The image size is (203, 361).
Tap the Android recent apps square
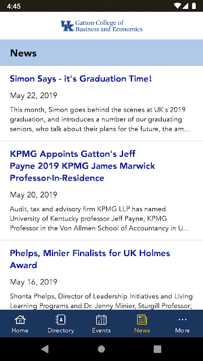tap(157, 349)
